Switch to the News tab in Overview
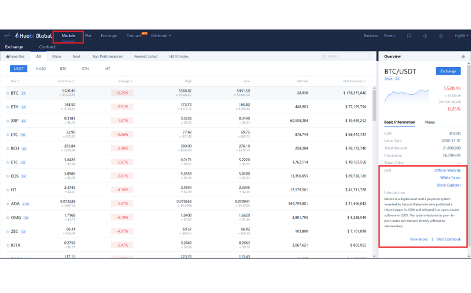Screen dimensions: 471x293 coord(430,122)
